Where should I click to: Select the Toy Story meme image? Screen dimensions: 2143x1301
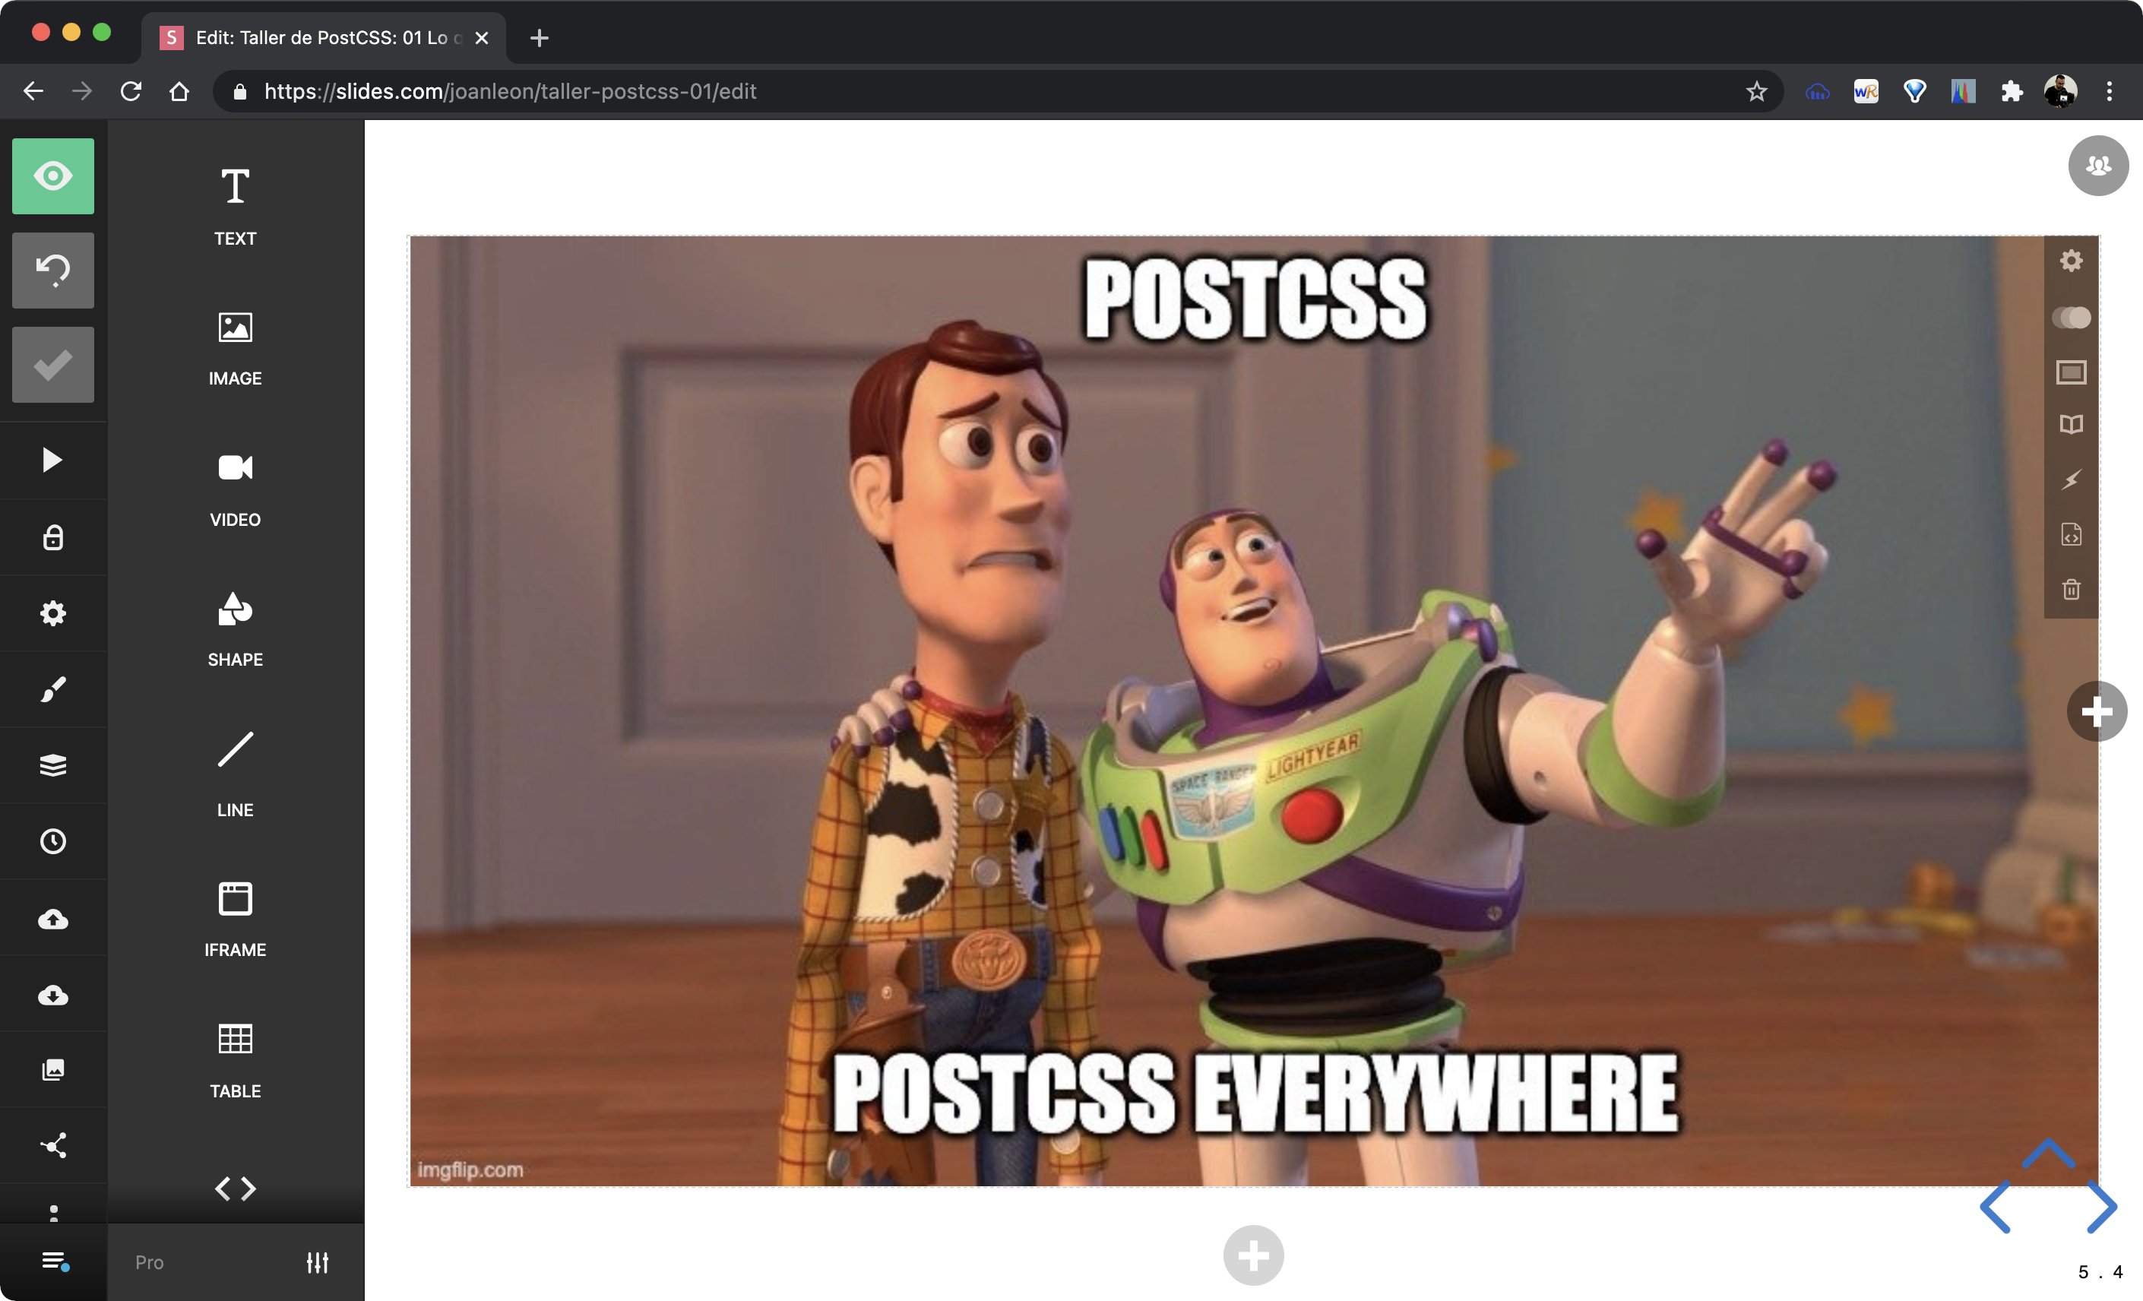[x=1253, y=711]
